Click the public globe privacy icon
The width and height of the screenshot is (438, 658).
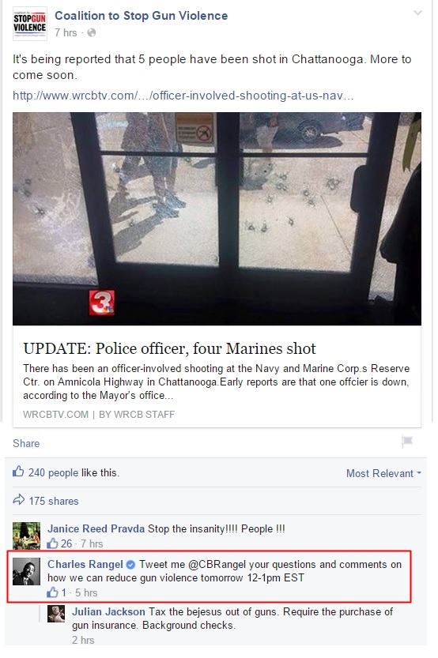pos(91,32)
